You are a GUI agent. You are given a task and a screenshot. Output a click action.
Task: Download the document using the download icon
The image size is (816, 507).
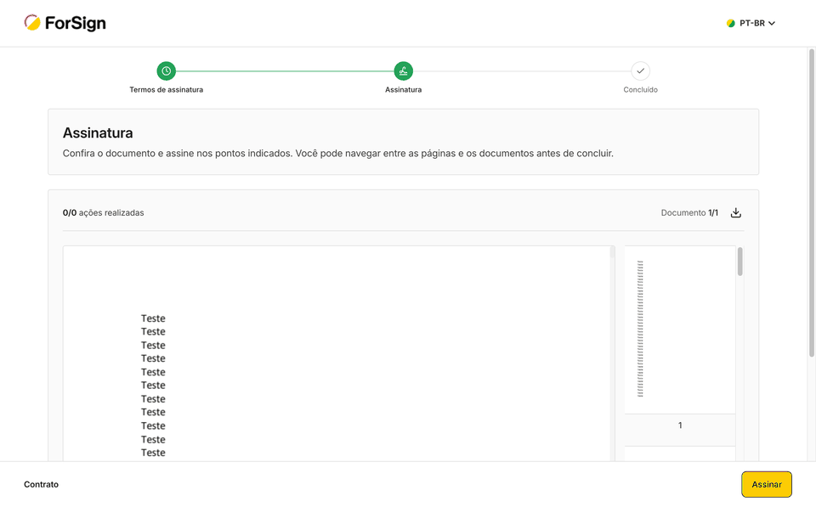point(736,212)
